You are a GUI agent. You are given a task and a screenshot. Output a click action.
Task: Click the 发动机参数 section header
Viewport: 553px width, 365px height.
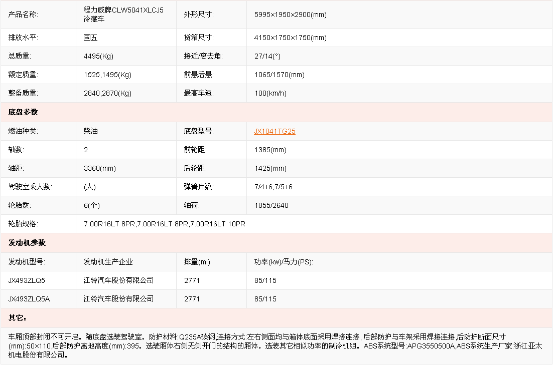(27, 243)
